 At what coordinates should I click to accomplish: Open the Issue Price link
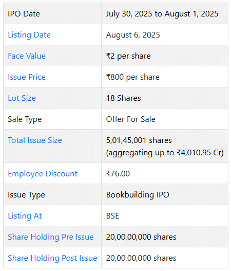[x=27, y=77]
